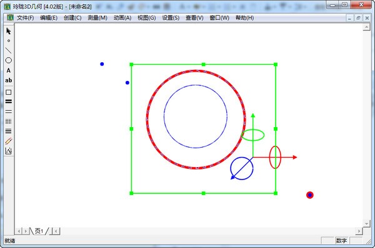
Task: Select the point tool
Action: tap(9, 41)
